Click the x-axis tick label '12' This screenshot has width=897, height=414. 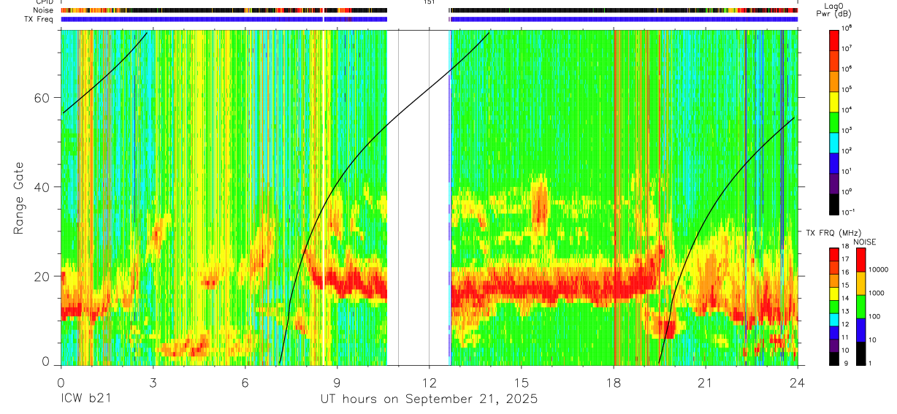coord(429,382)
